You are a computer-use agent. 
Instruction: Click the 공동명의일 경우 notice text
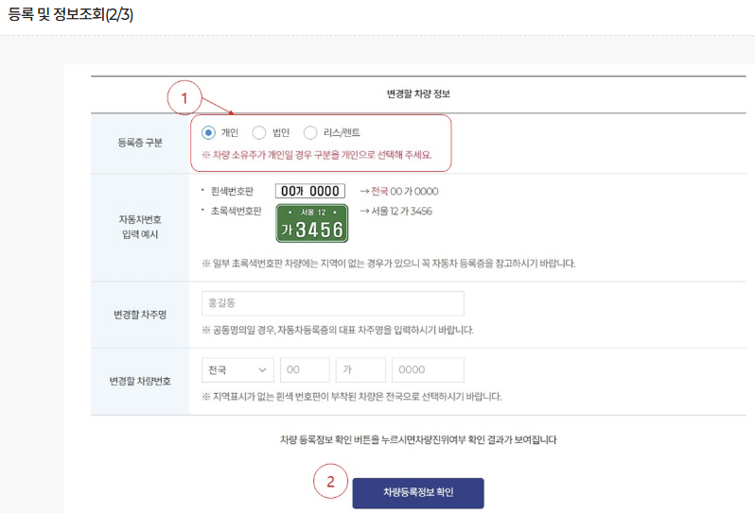tap(338, 330)
